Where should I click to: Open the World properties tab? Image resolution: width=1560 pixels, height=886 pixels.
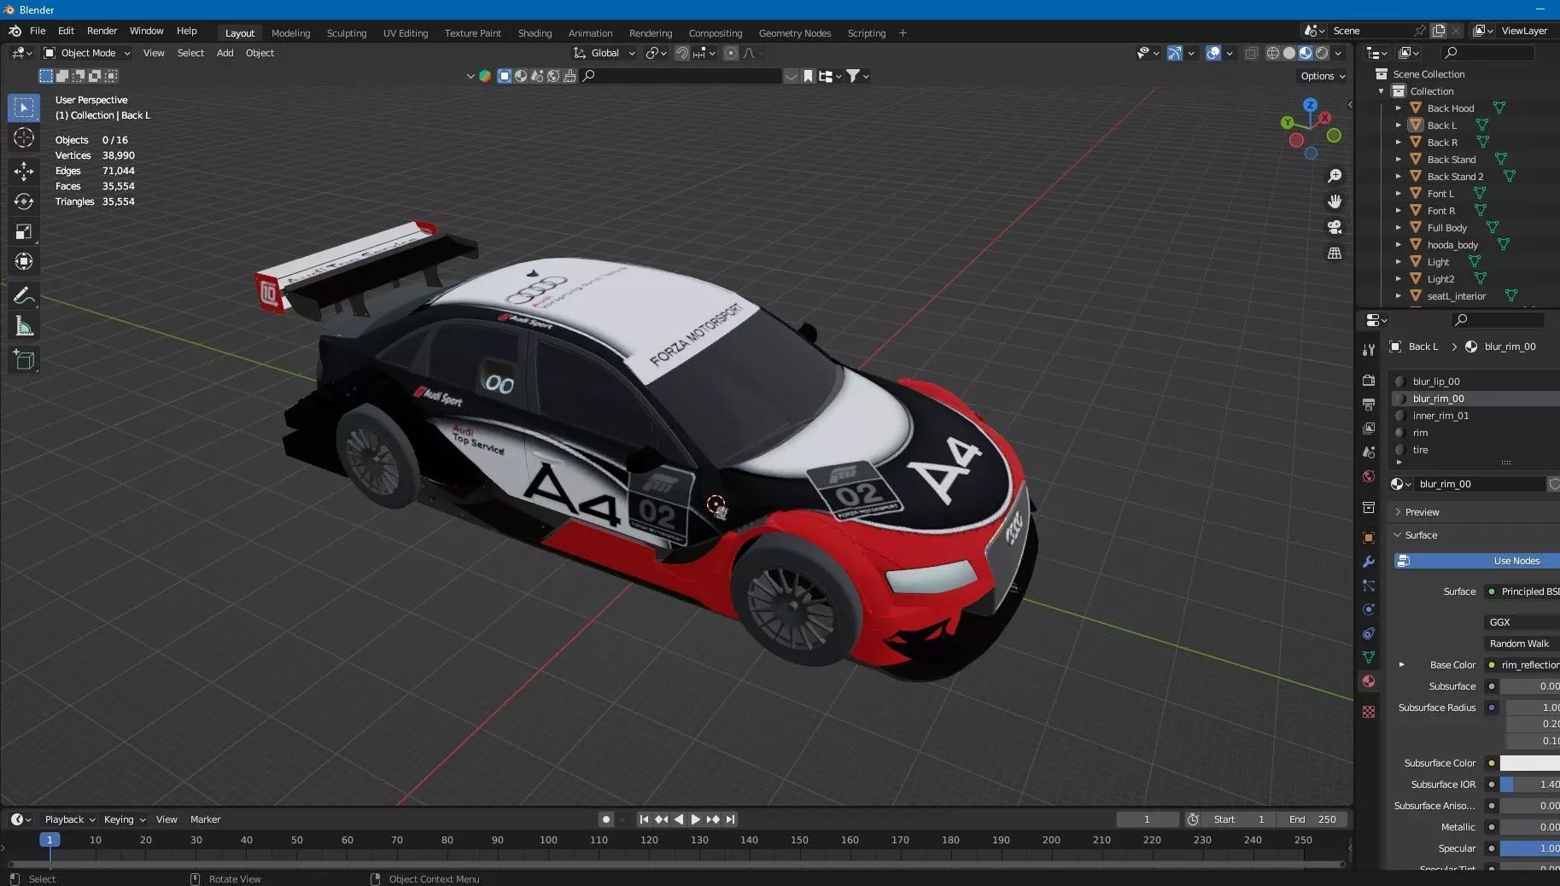[1369, 476]
